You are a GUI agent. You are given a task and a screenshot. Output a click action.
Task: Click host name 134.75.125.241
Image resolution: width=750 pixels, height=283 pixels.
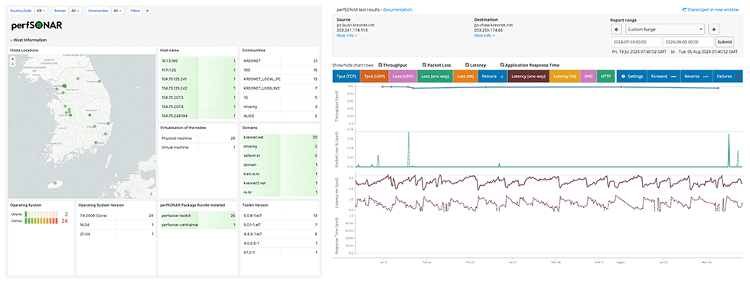point(198,79)
